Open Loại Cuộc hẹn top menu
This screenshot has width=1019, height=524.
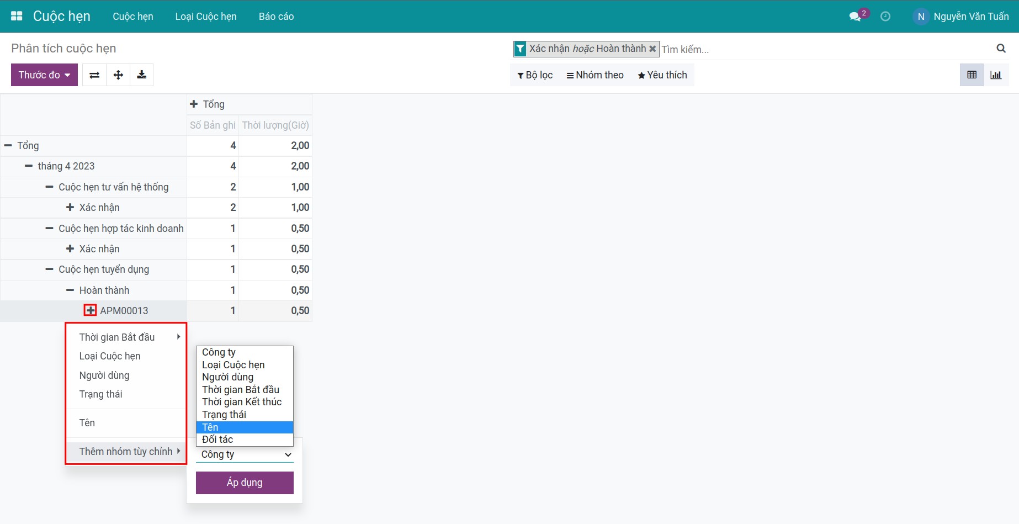point(206,17)
